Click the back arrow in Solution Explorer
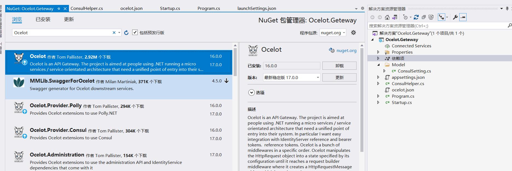Image resolution: width=512 pixels, height=171 pixels. pos(372,17)
